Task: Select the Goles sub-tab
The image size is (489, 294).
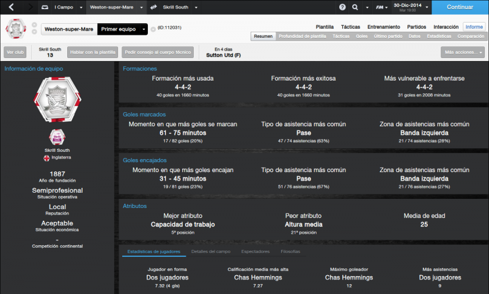Action: click(362, 36)
